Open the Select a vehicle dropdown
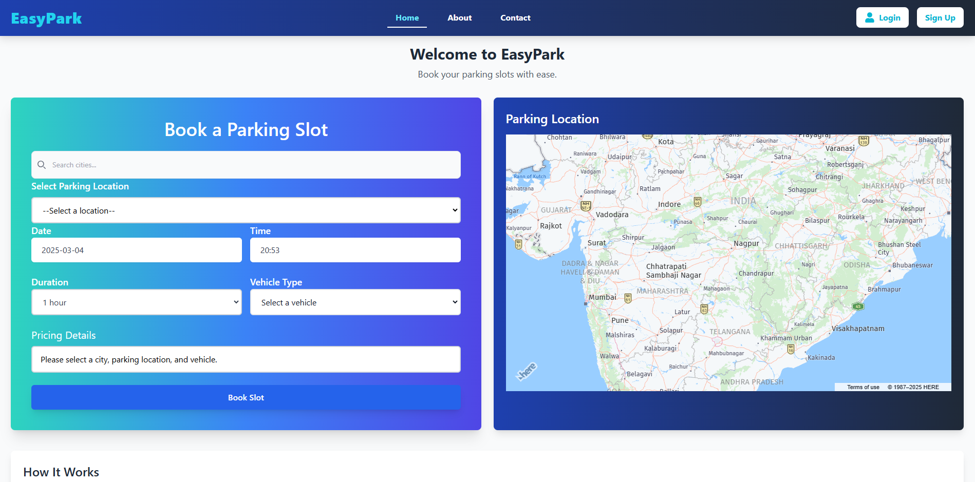The image size is (975, 482). tap(355, 302)
